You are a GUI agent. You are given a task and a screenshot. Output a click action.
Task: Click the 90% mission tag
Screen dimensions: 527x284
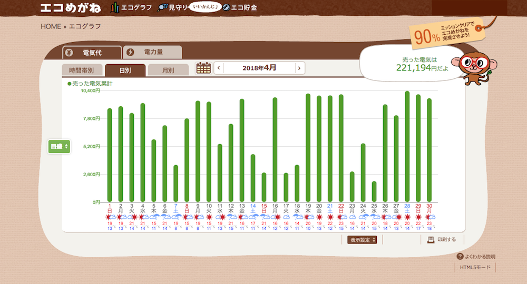[447, 34]
